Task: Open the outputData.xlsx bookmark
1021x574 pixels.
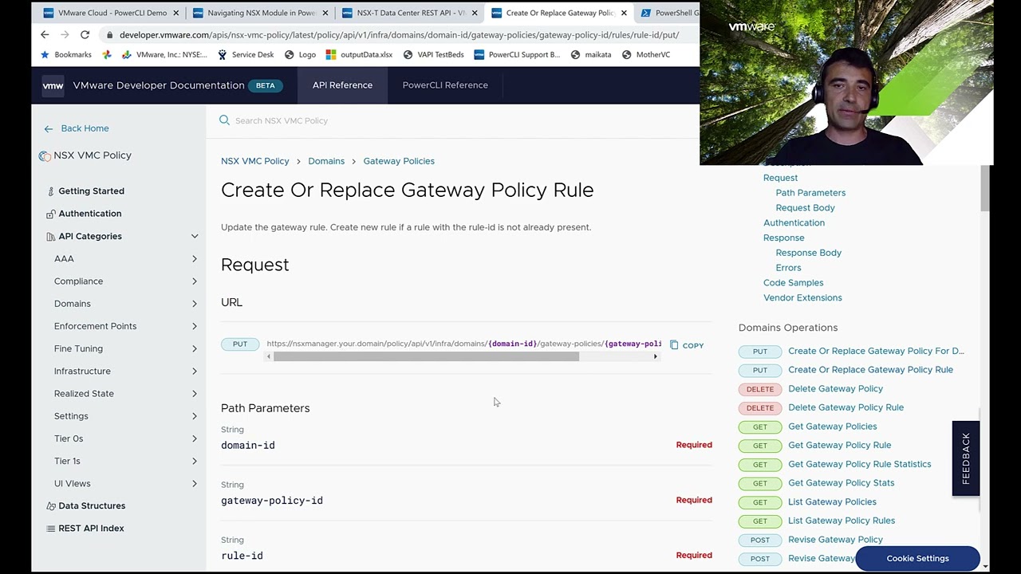Action: [x=359, y=54]
